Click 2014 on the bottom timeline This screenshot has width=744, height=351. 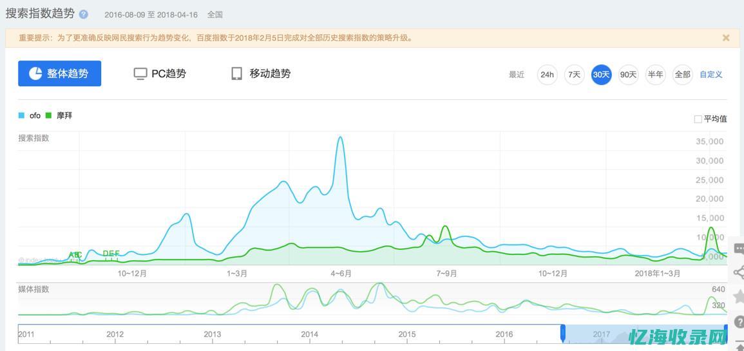pyautogui.click(x=309, y=334)
